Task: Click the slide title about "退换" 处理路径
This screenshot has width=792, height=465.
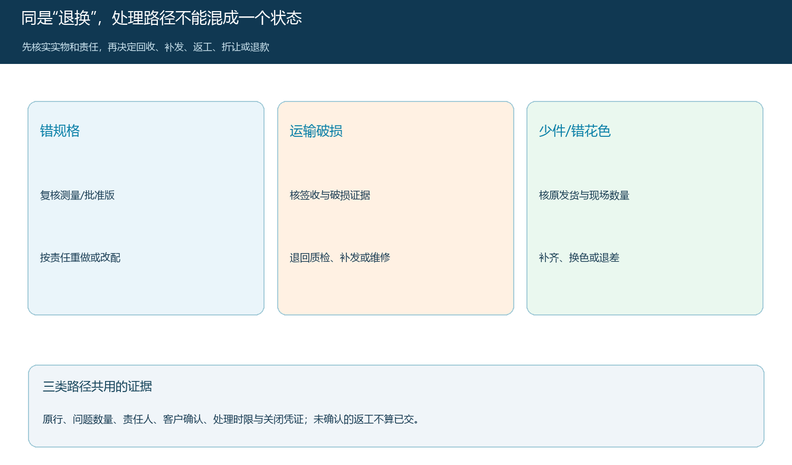Action: [162, 18]
